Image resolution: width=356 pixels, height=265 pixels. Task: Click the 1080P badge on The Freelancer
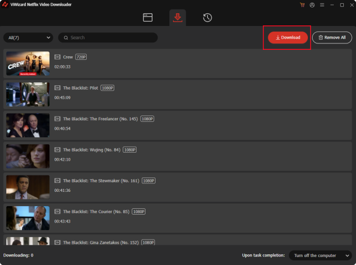click(x=147, y=119)
